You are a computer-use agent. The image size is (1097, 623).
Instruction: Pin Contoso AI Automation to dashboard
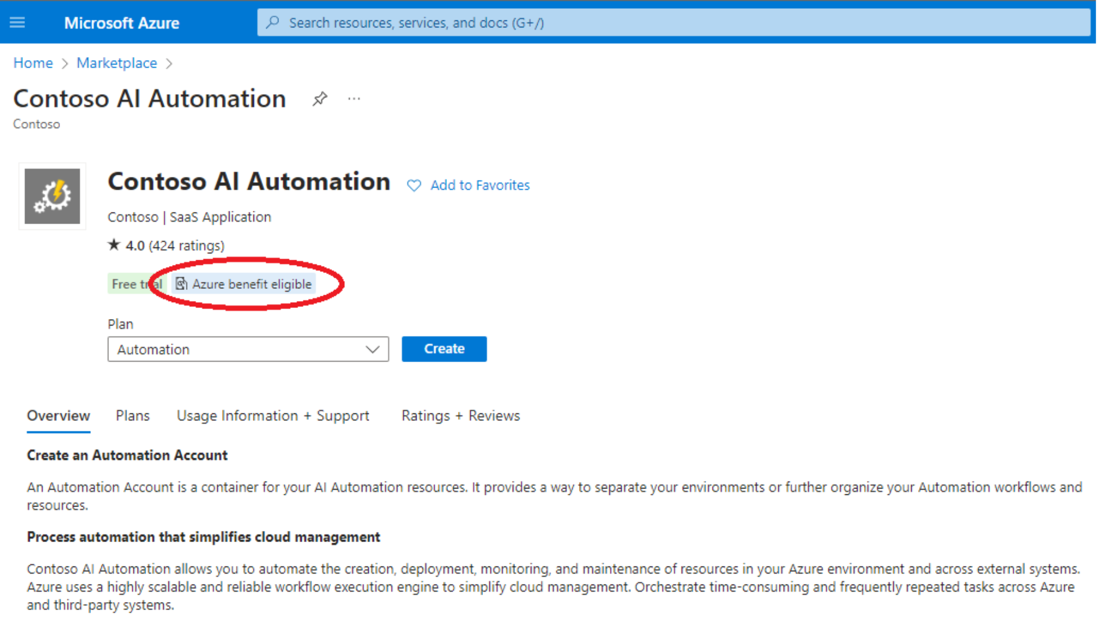pos(319,99)
